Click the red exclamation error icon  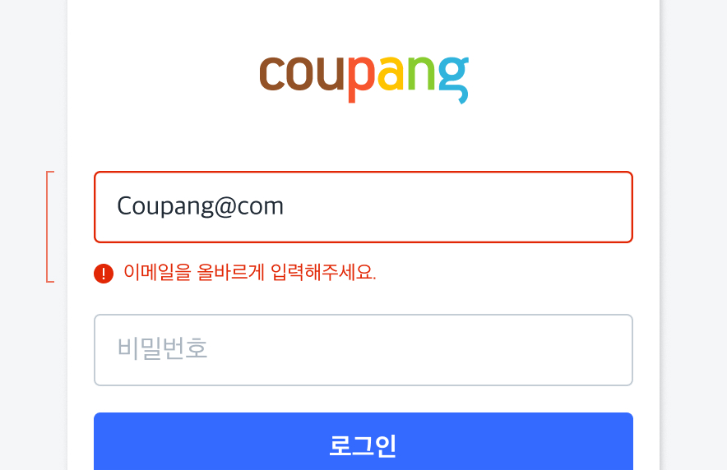coord(104,273)
